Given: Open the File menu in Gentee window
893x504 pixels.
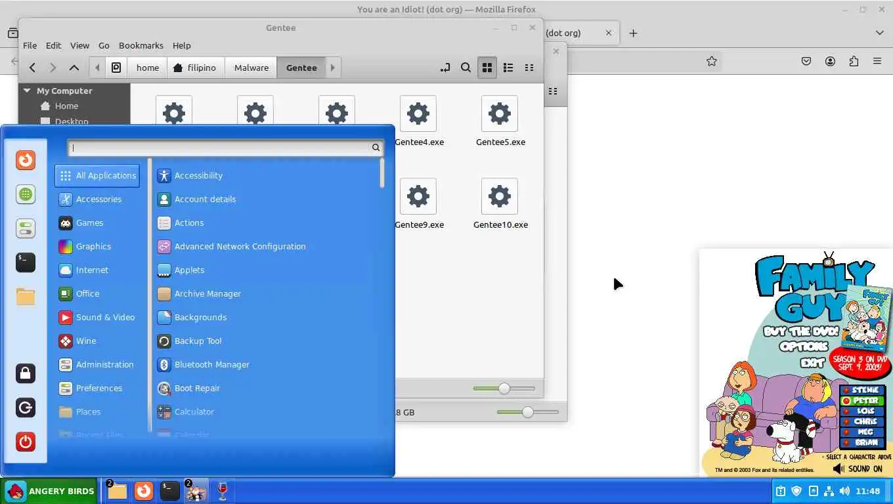Looking at the screenshot, I should click(x=30, y=45).
